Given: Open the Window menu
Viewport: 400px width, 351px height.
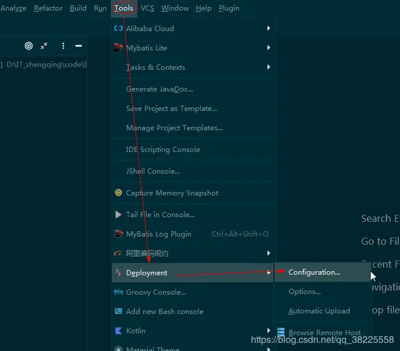Looking at the screenshot, I should pyautogui.click(x=175, y=8).
